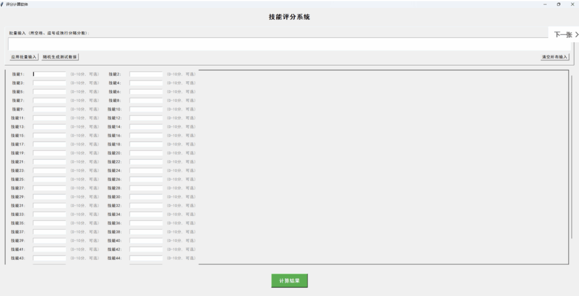579x296 pixels.
Task: Minimize the 评分计算软件 window
Action: (545, 4)
